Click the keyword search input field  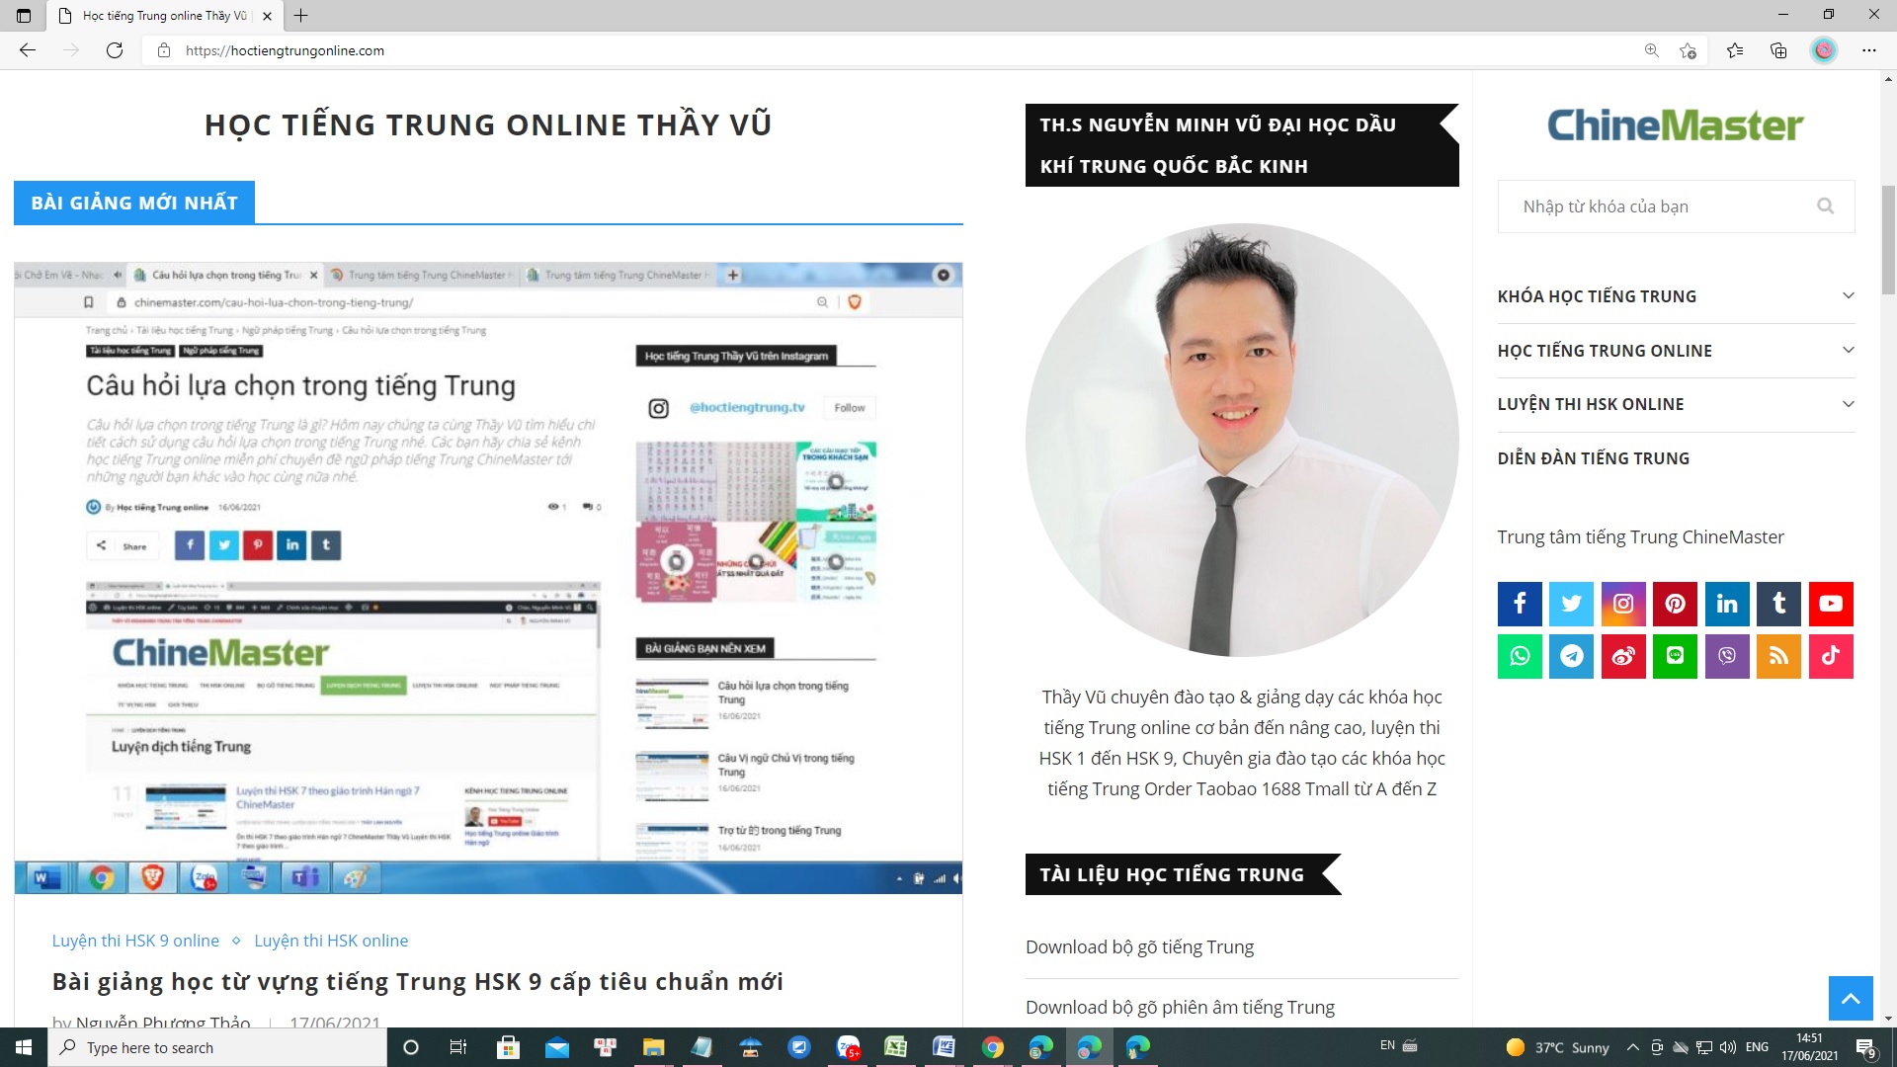tap(1660, 206)
